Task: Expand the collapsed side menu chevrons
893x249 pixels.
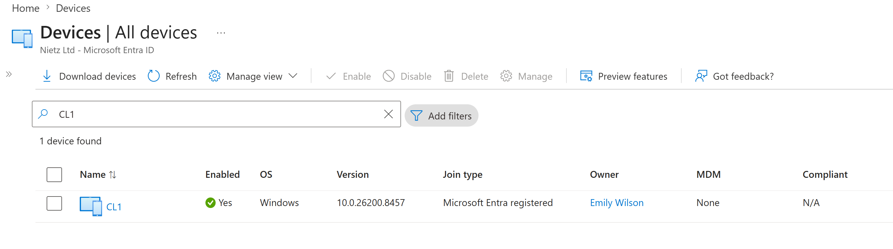Action: point(9,74)
